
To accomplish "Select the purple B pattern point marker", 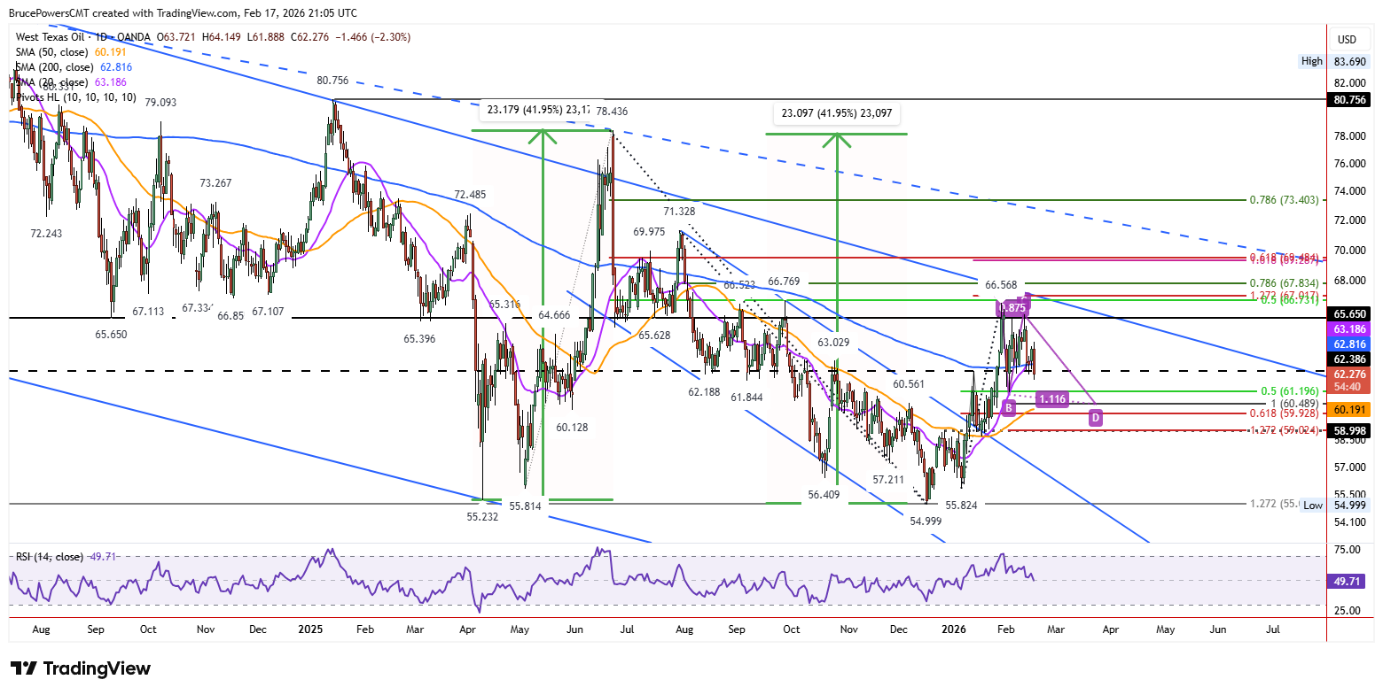I will pyautogui.click(x=1008, y=407).
